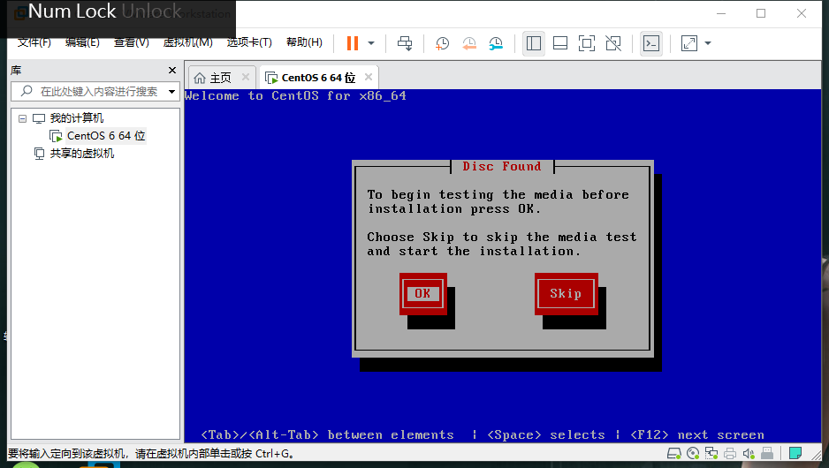Click the Unity mode toolbar icon
829x468 pixels.
[x=613, y=43]
